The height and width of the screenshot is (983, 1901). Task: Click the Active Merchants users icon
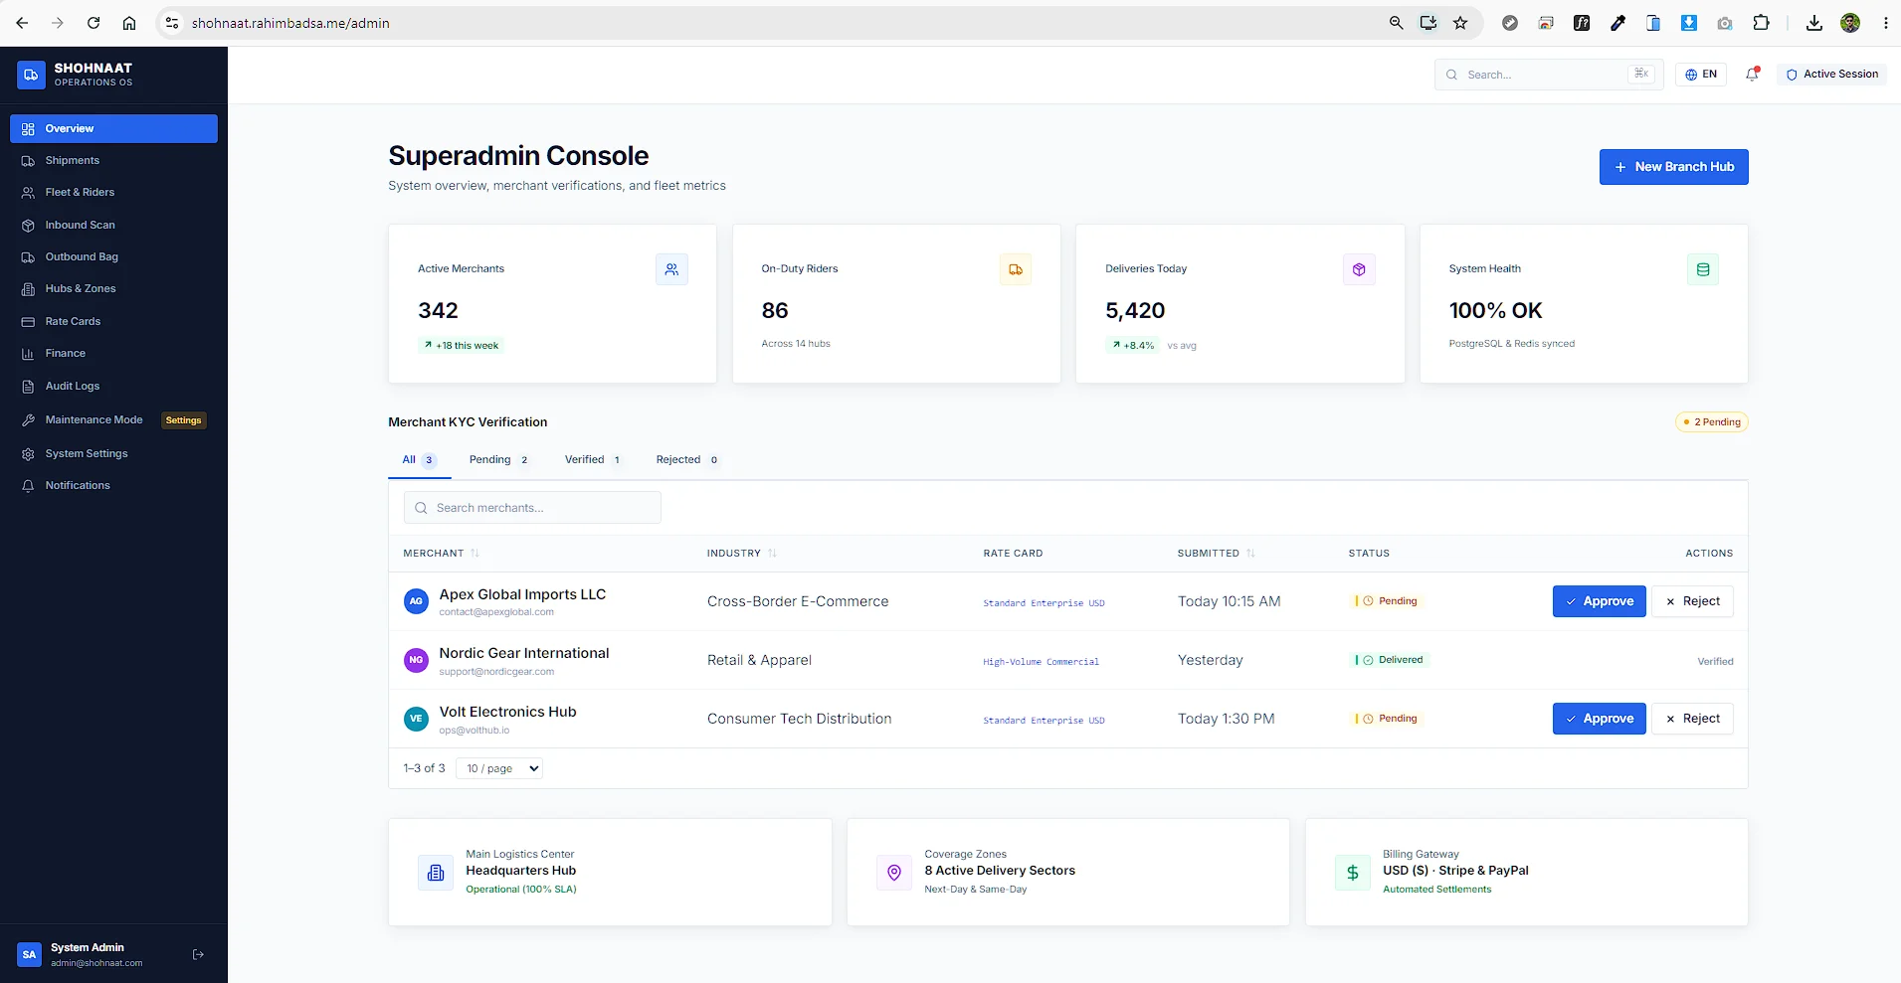tap(671, 269)
